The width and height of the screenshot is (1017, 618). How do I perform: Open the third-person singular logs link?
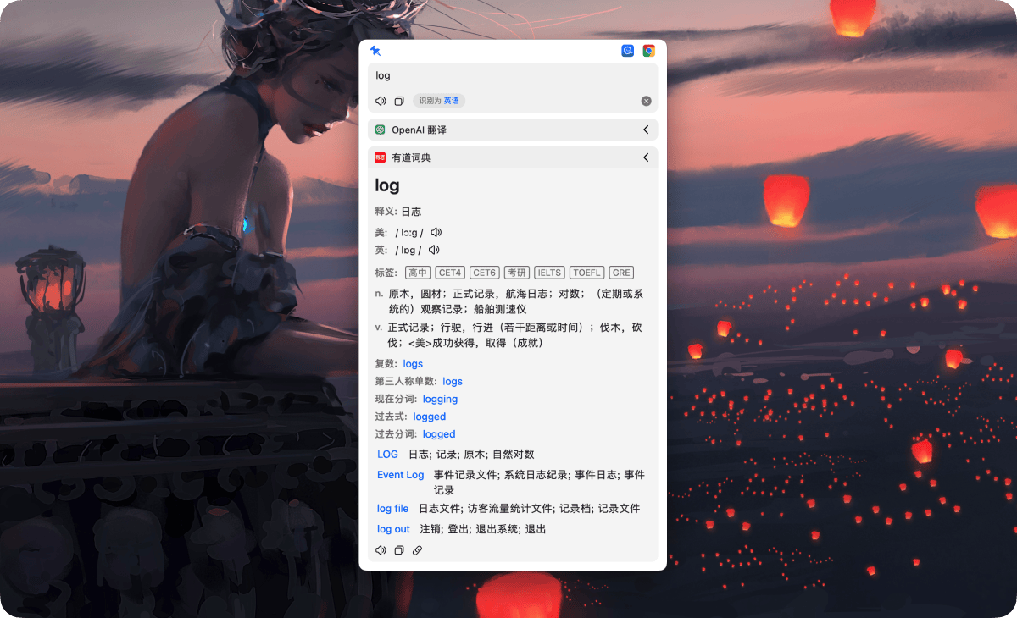(x=453, y=382)
